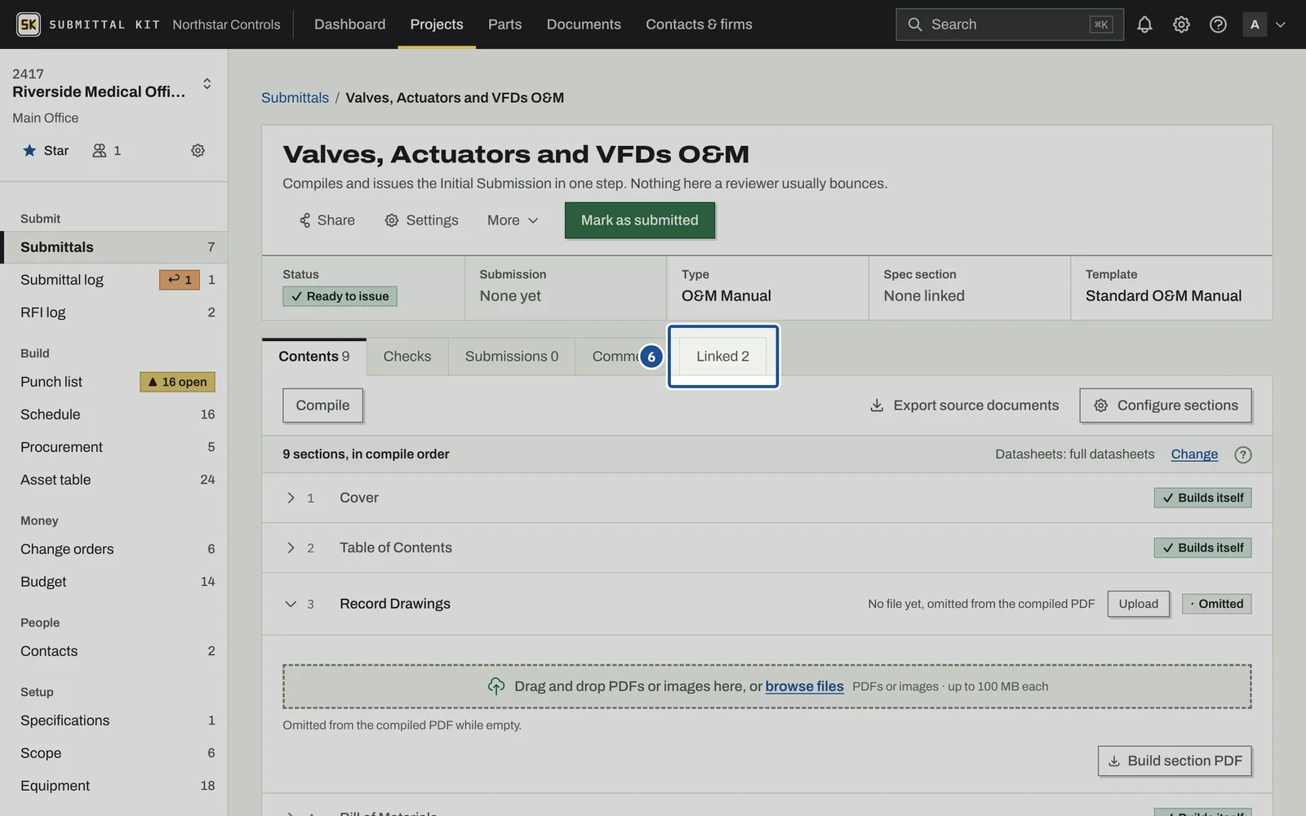Open the Parts menu
1306x816 pixels.
point(504,24)
